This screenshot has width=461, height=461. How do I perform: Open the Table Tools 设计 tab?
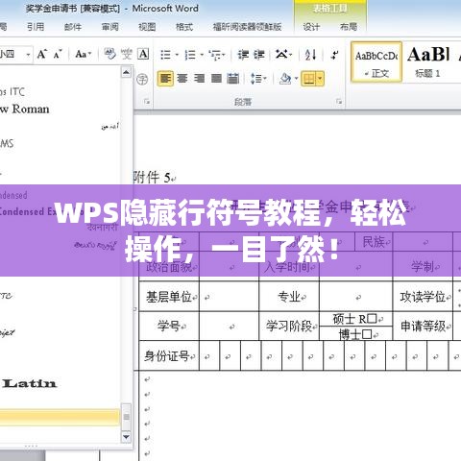pyautogui.click(x=311, y=27)
